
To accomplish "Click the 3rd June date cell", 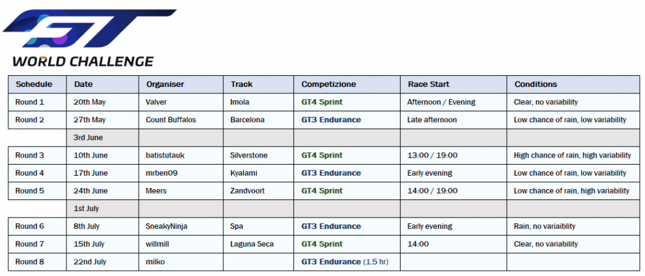I will tap(88, 137).
